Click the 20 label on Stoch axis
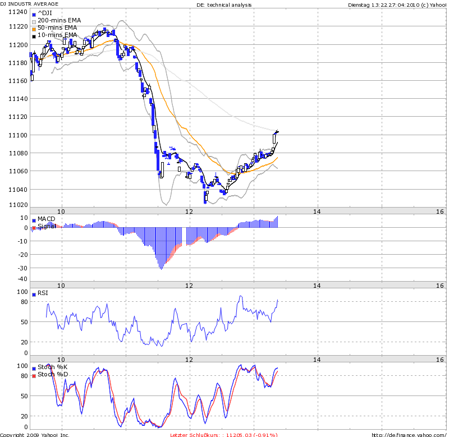 click(24, 416)
